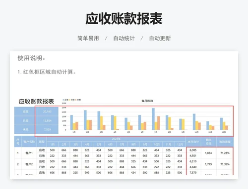The height and width of the screenshot is (189, 248).
Task: Click the 2023年 merged header cell
Action: tap(116, 139)
